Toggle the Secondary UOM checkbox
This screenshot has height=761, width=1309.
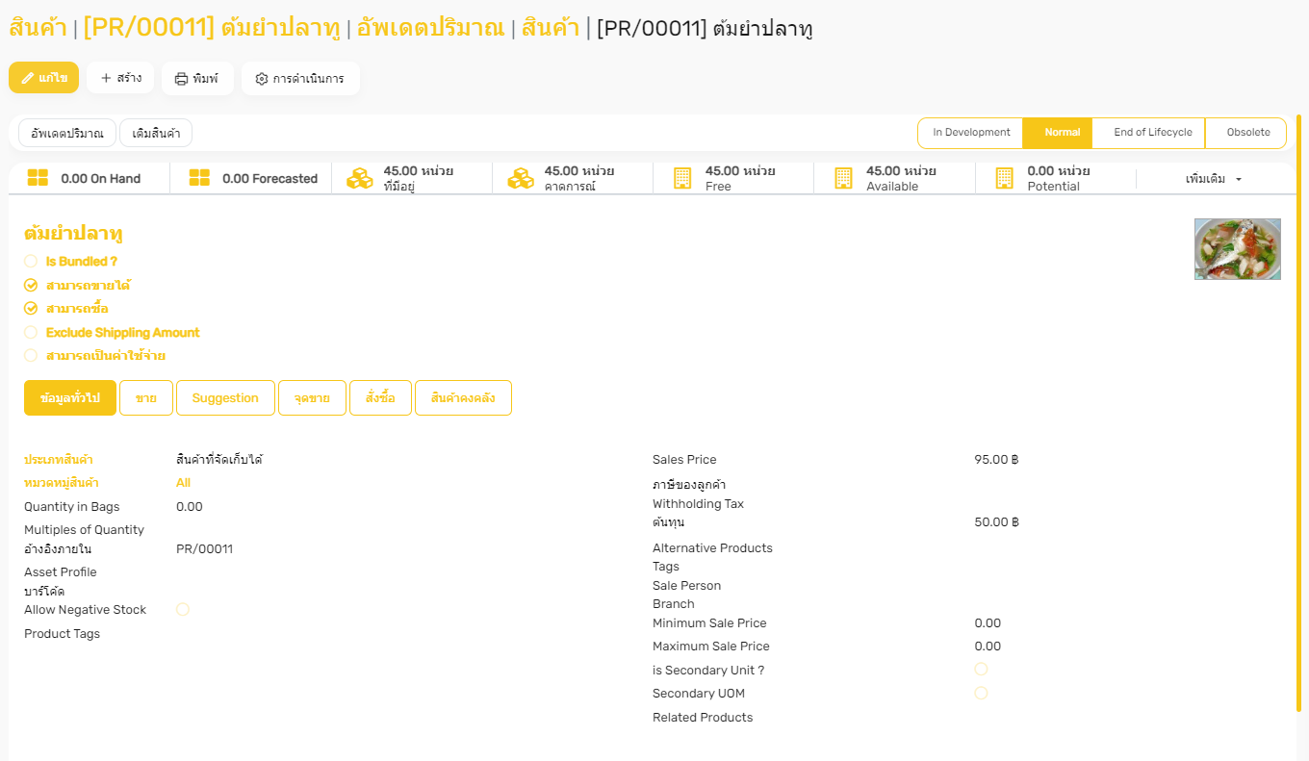pyautogui.click(x=981, y=693)
